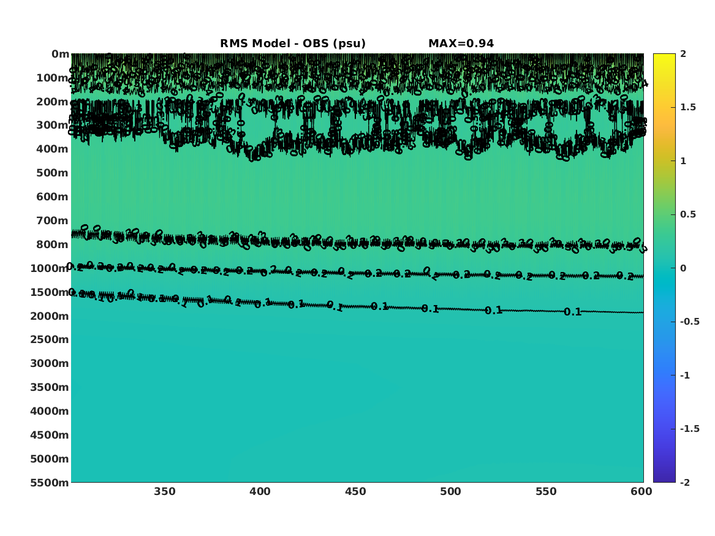Select the colorbar '1' tick label
715x536 pixels.
[683, 161]
